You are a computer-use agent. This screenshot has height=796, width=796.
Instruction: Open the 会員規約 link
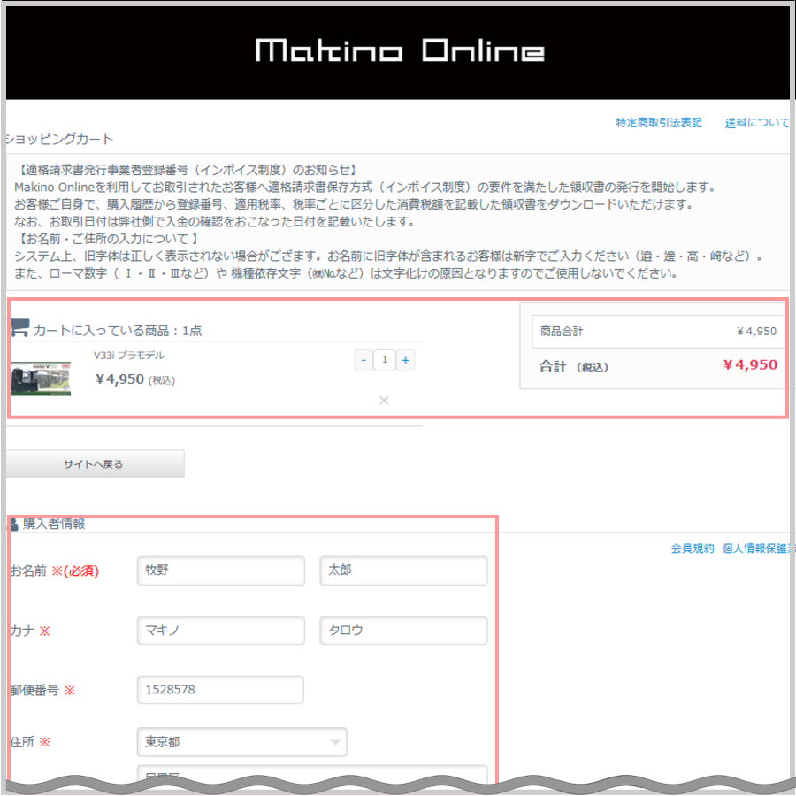point(692,548)
